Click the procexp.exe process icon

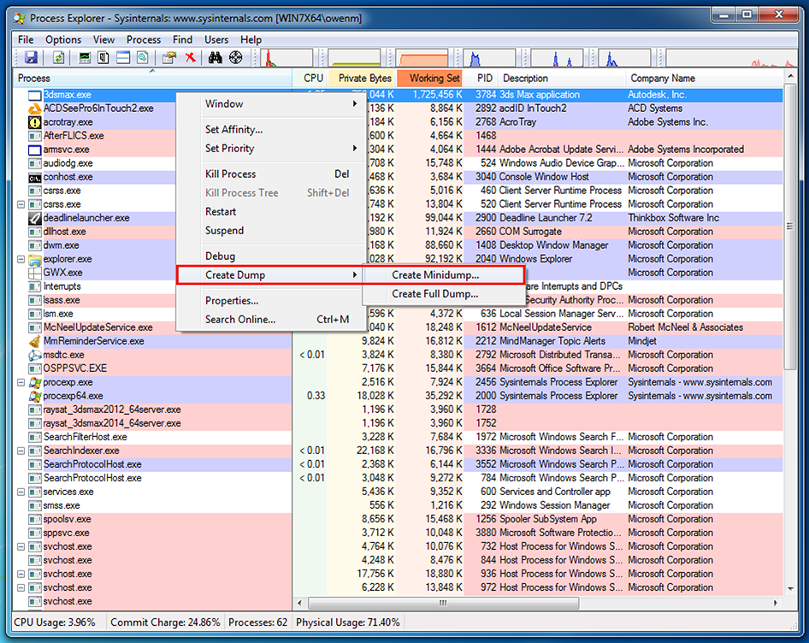click(34, 382)
